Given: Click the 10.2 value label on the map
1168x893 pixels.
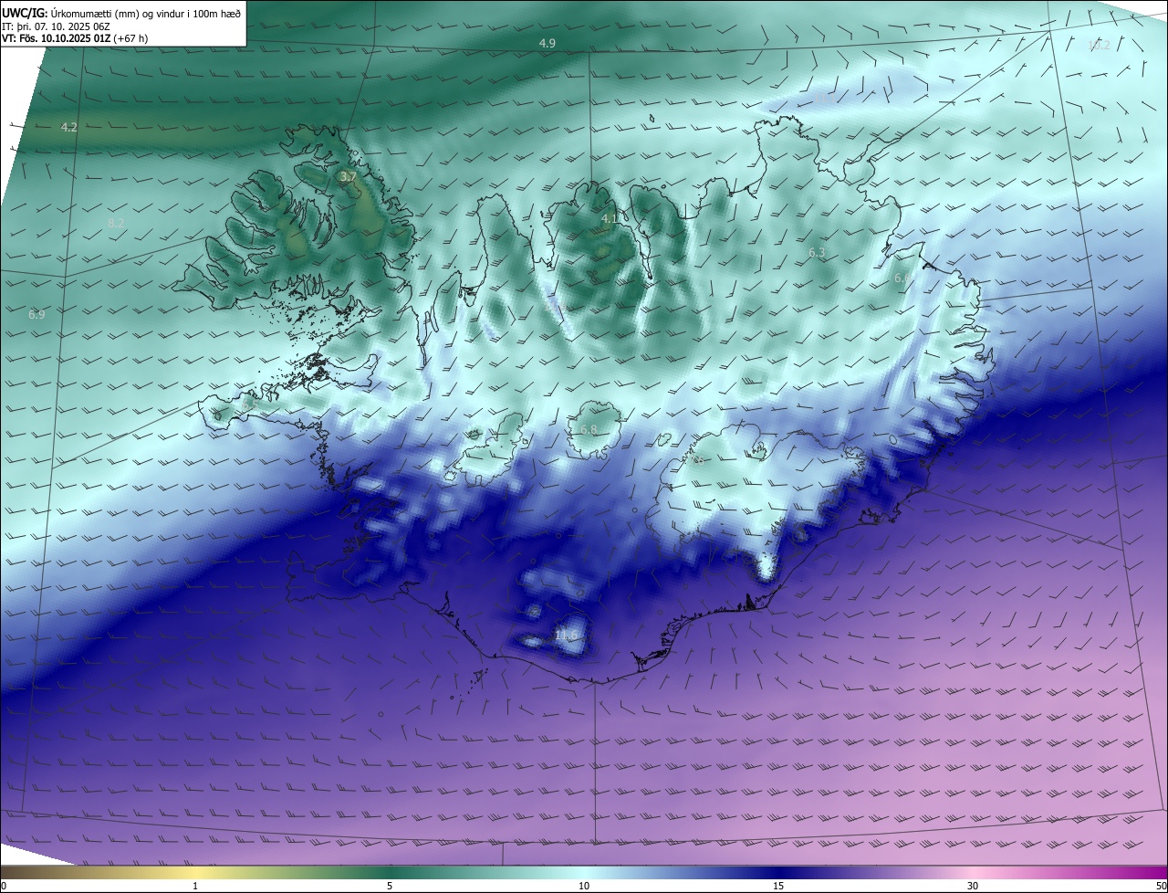Looking at the screenshot, I should [x=1099, y=45].
